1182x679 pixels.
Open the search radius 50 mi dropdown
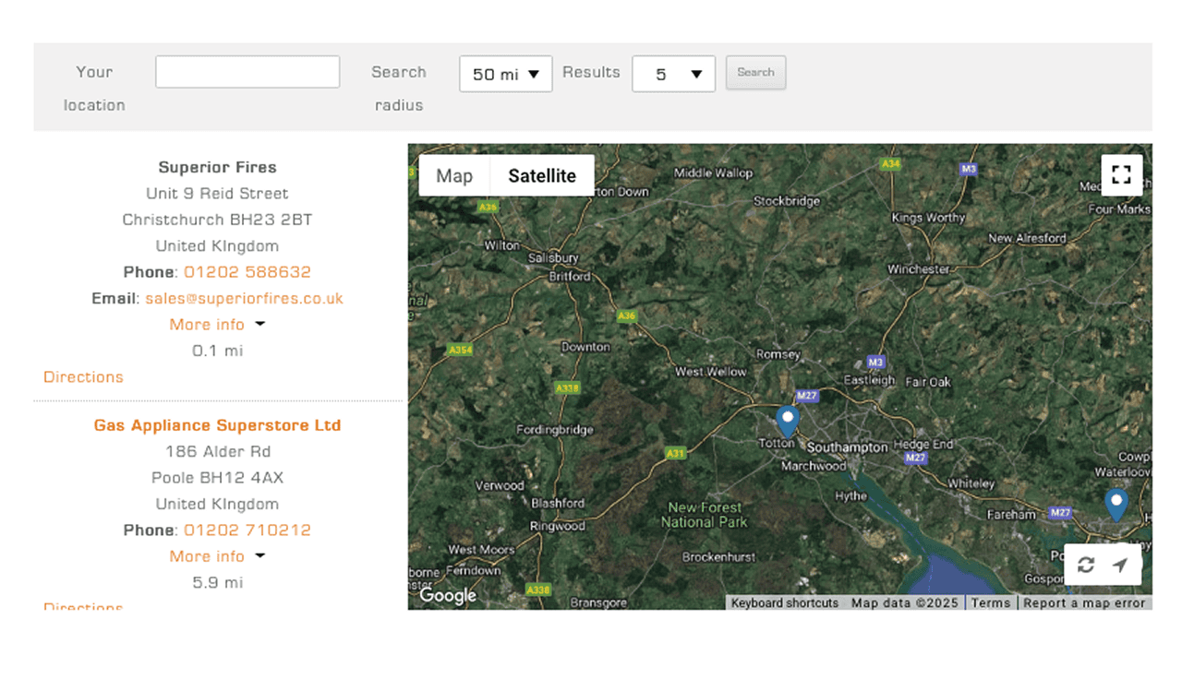click(x=505, y=75)
